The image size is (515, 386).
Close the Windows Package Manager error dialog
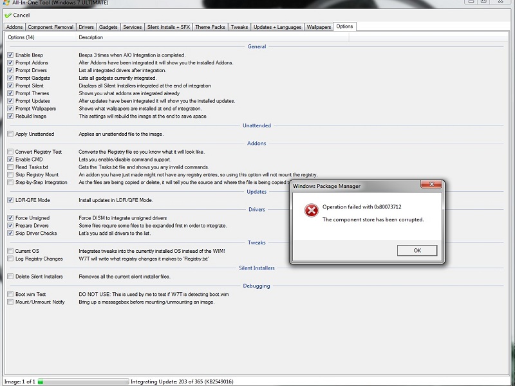[x=431, y=185]
